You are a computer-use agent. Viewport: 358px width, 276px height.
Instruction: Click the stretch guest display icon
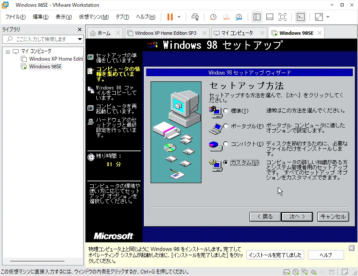tap(319, 17)
